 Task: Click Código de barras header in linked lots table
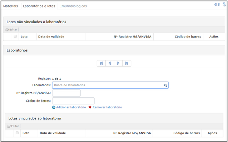point(187,133)
